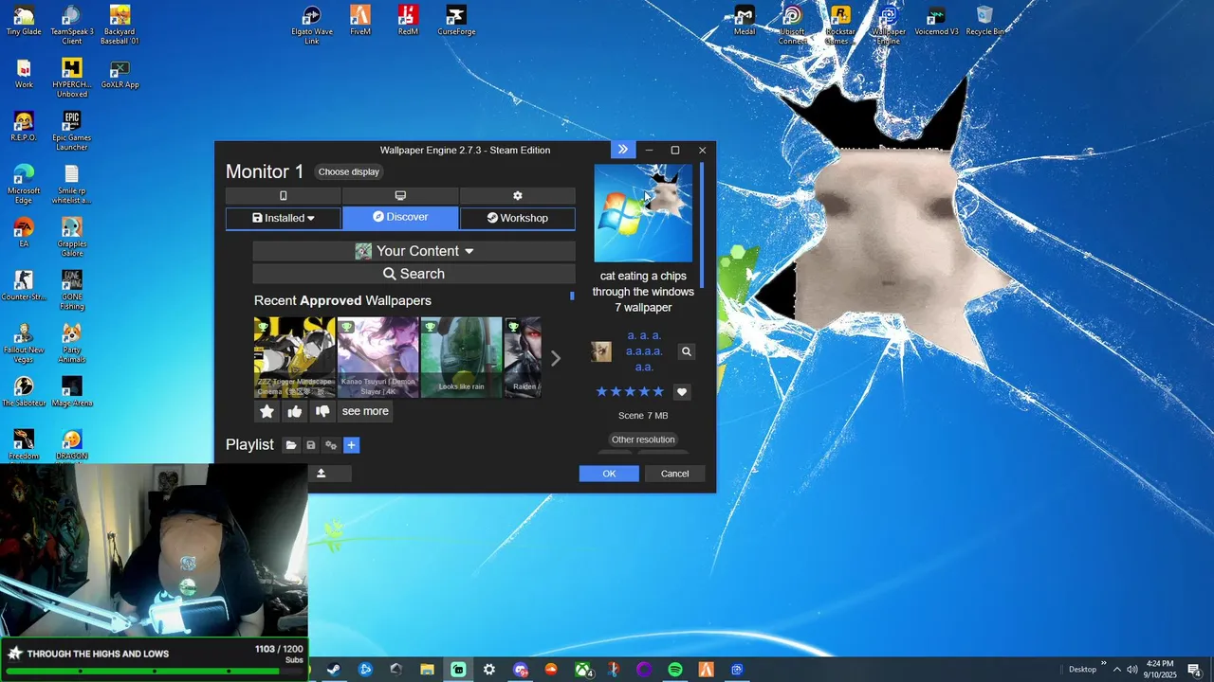The width and height of the screenshot is (1214, 682).
Task: Open Fallout New Vegas desktop icon
Action: pyautogui.click(x=24, y=343)
